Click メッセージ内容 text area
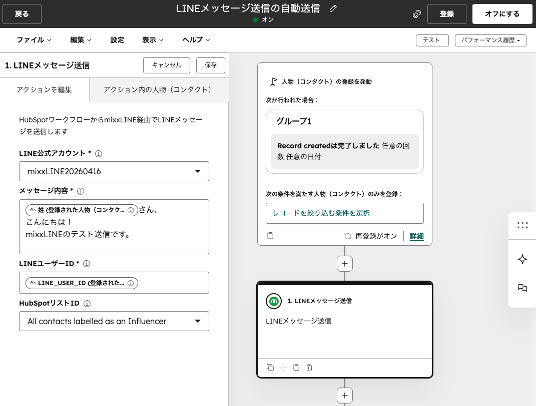 [x=114, y=227]
